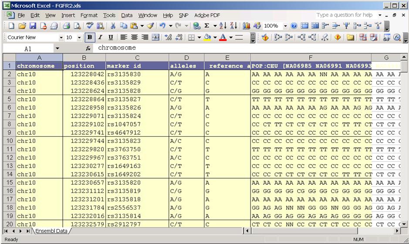409x244 pixels.
Task: Click the AutoSum sigma icon
Action: point(207,26)
